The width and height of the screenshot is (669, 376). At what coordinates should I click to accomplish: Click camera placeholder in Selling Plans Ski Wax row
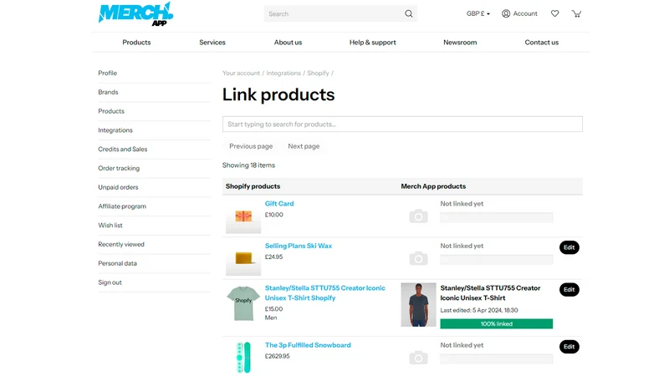419,258
